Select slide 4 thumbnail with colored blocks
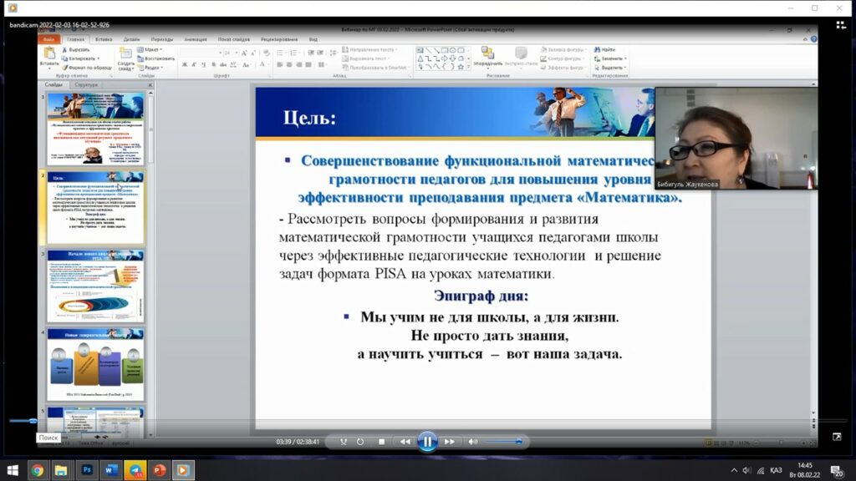This screenshot has height=481, width=856. (x=95, y=365)
